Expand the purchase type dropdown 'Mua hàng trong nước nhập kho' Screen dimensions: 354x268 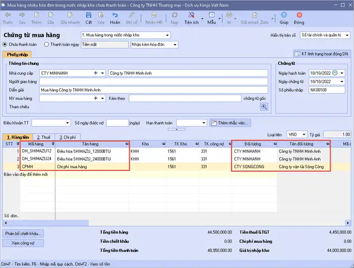point(167,35)
